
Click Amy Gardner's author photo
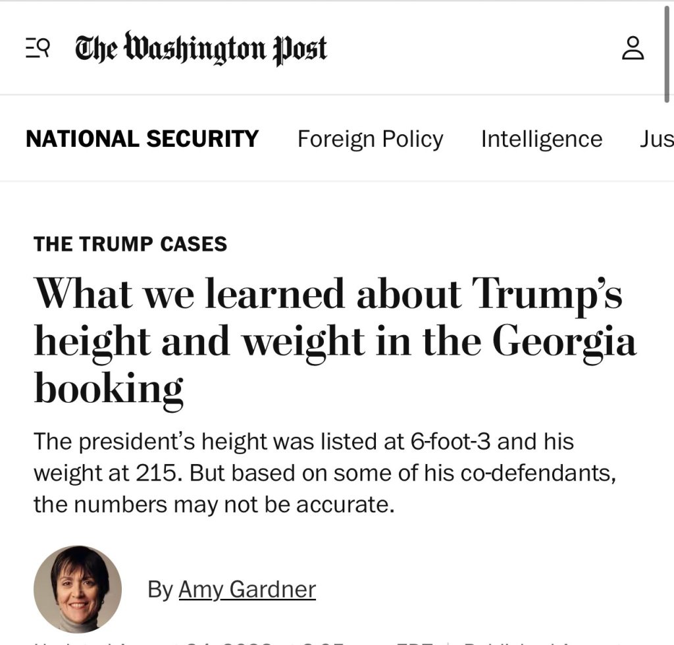pyautogui.click(x=78, y=589)
